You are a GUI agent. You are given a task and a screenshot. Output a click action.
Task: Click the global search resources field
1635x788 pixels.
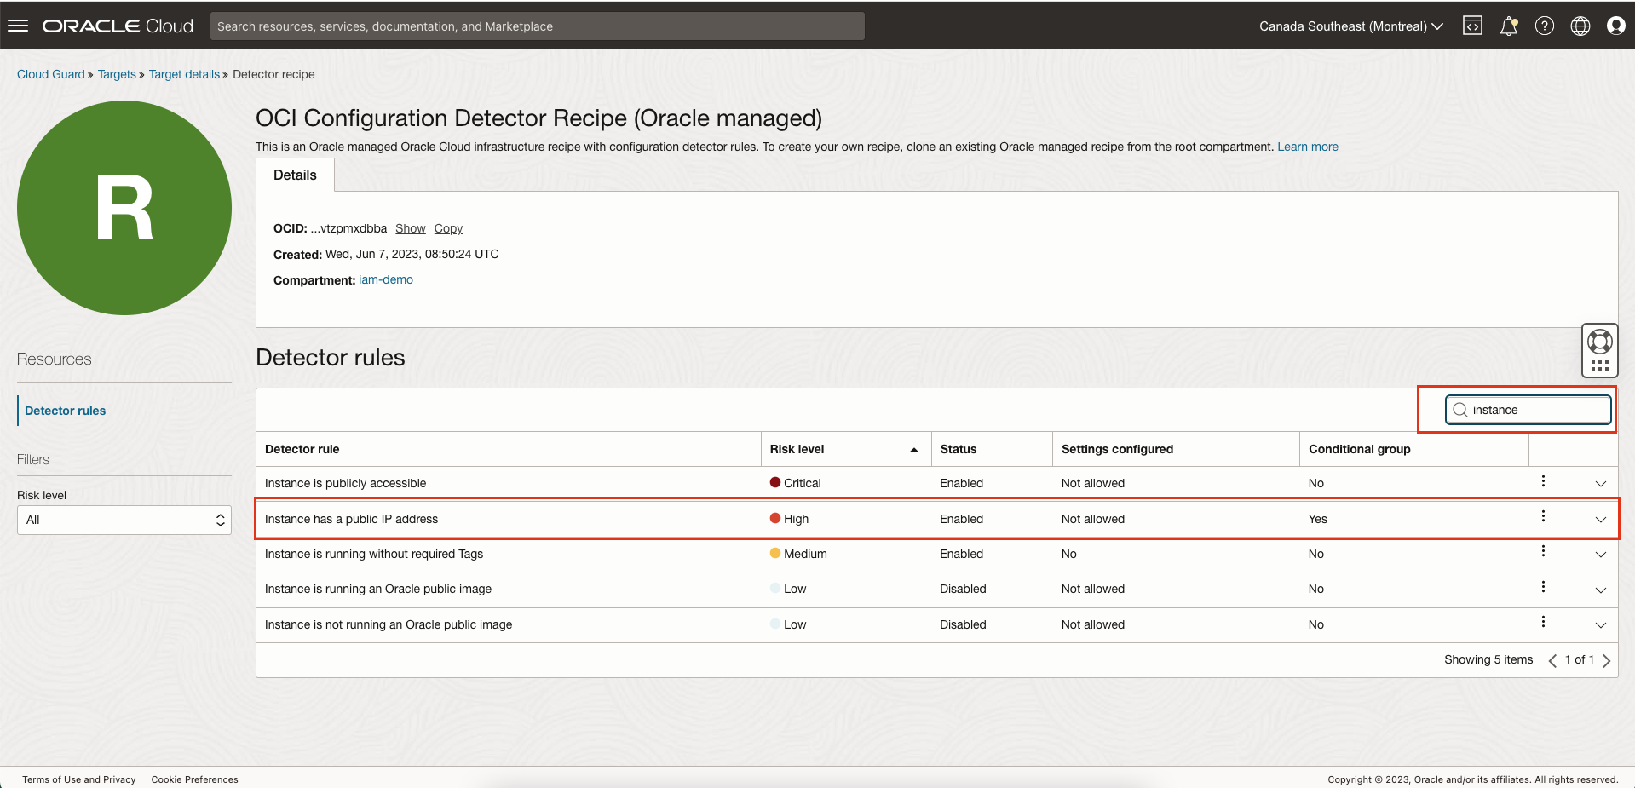(538, 26)
